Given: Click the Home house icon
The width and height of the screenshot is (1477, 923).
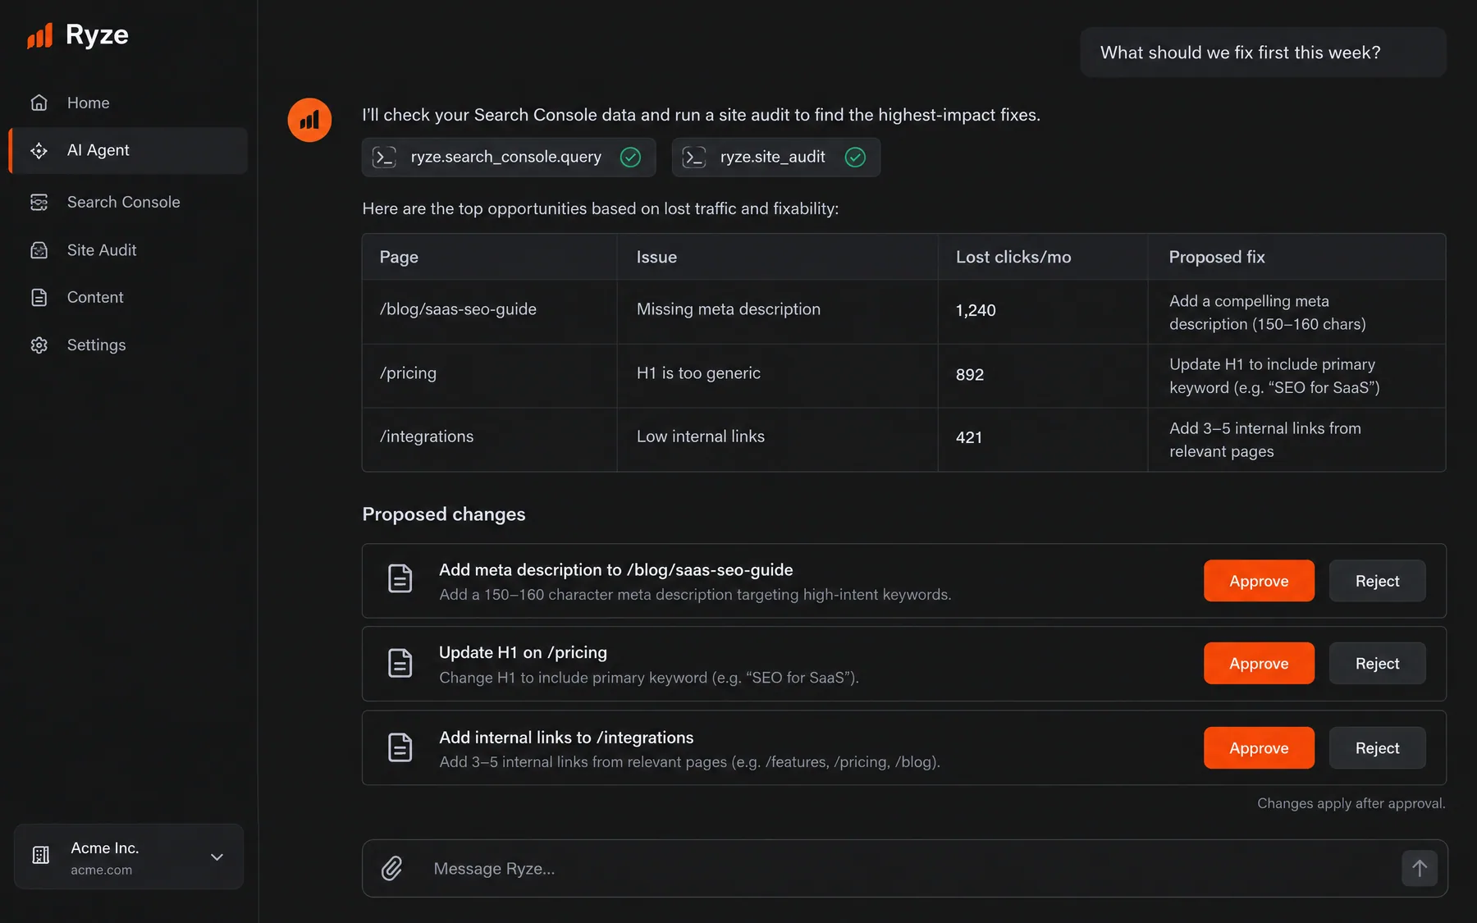Looking at the screenshot, I should tap(39, 103).
